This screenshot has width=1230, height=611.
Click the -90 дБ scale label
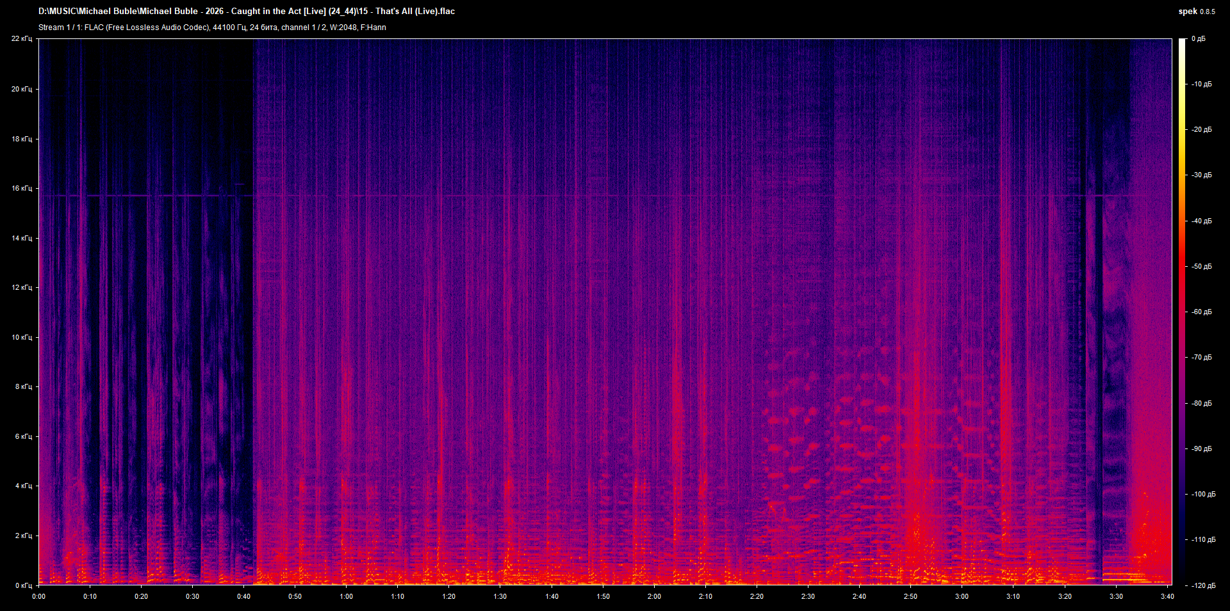[1202, 448]
